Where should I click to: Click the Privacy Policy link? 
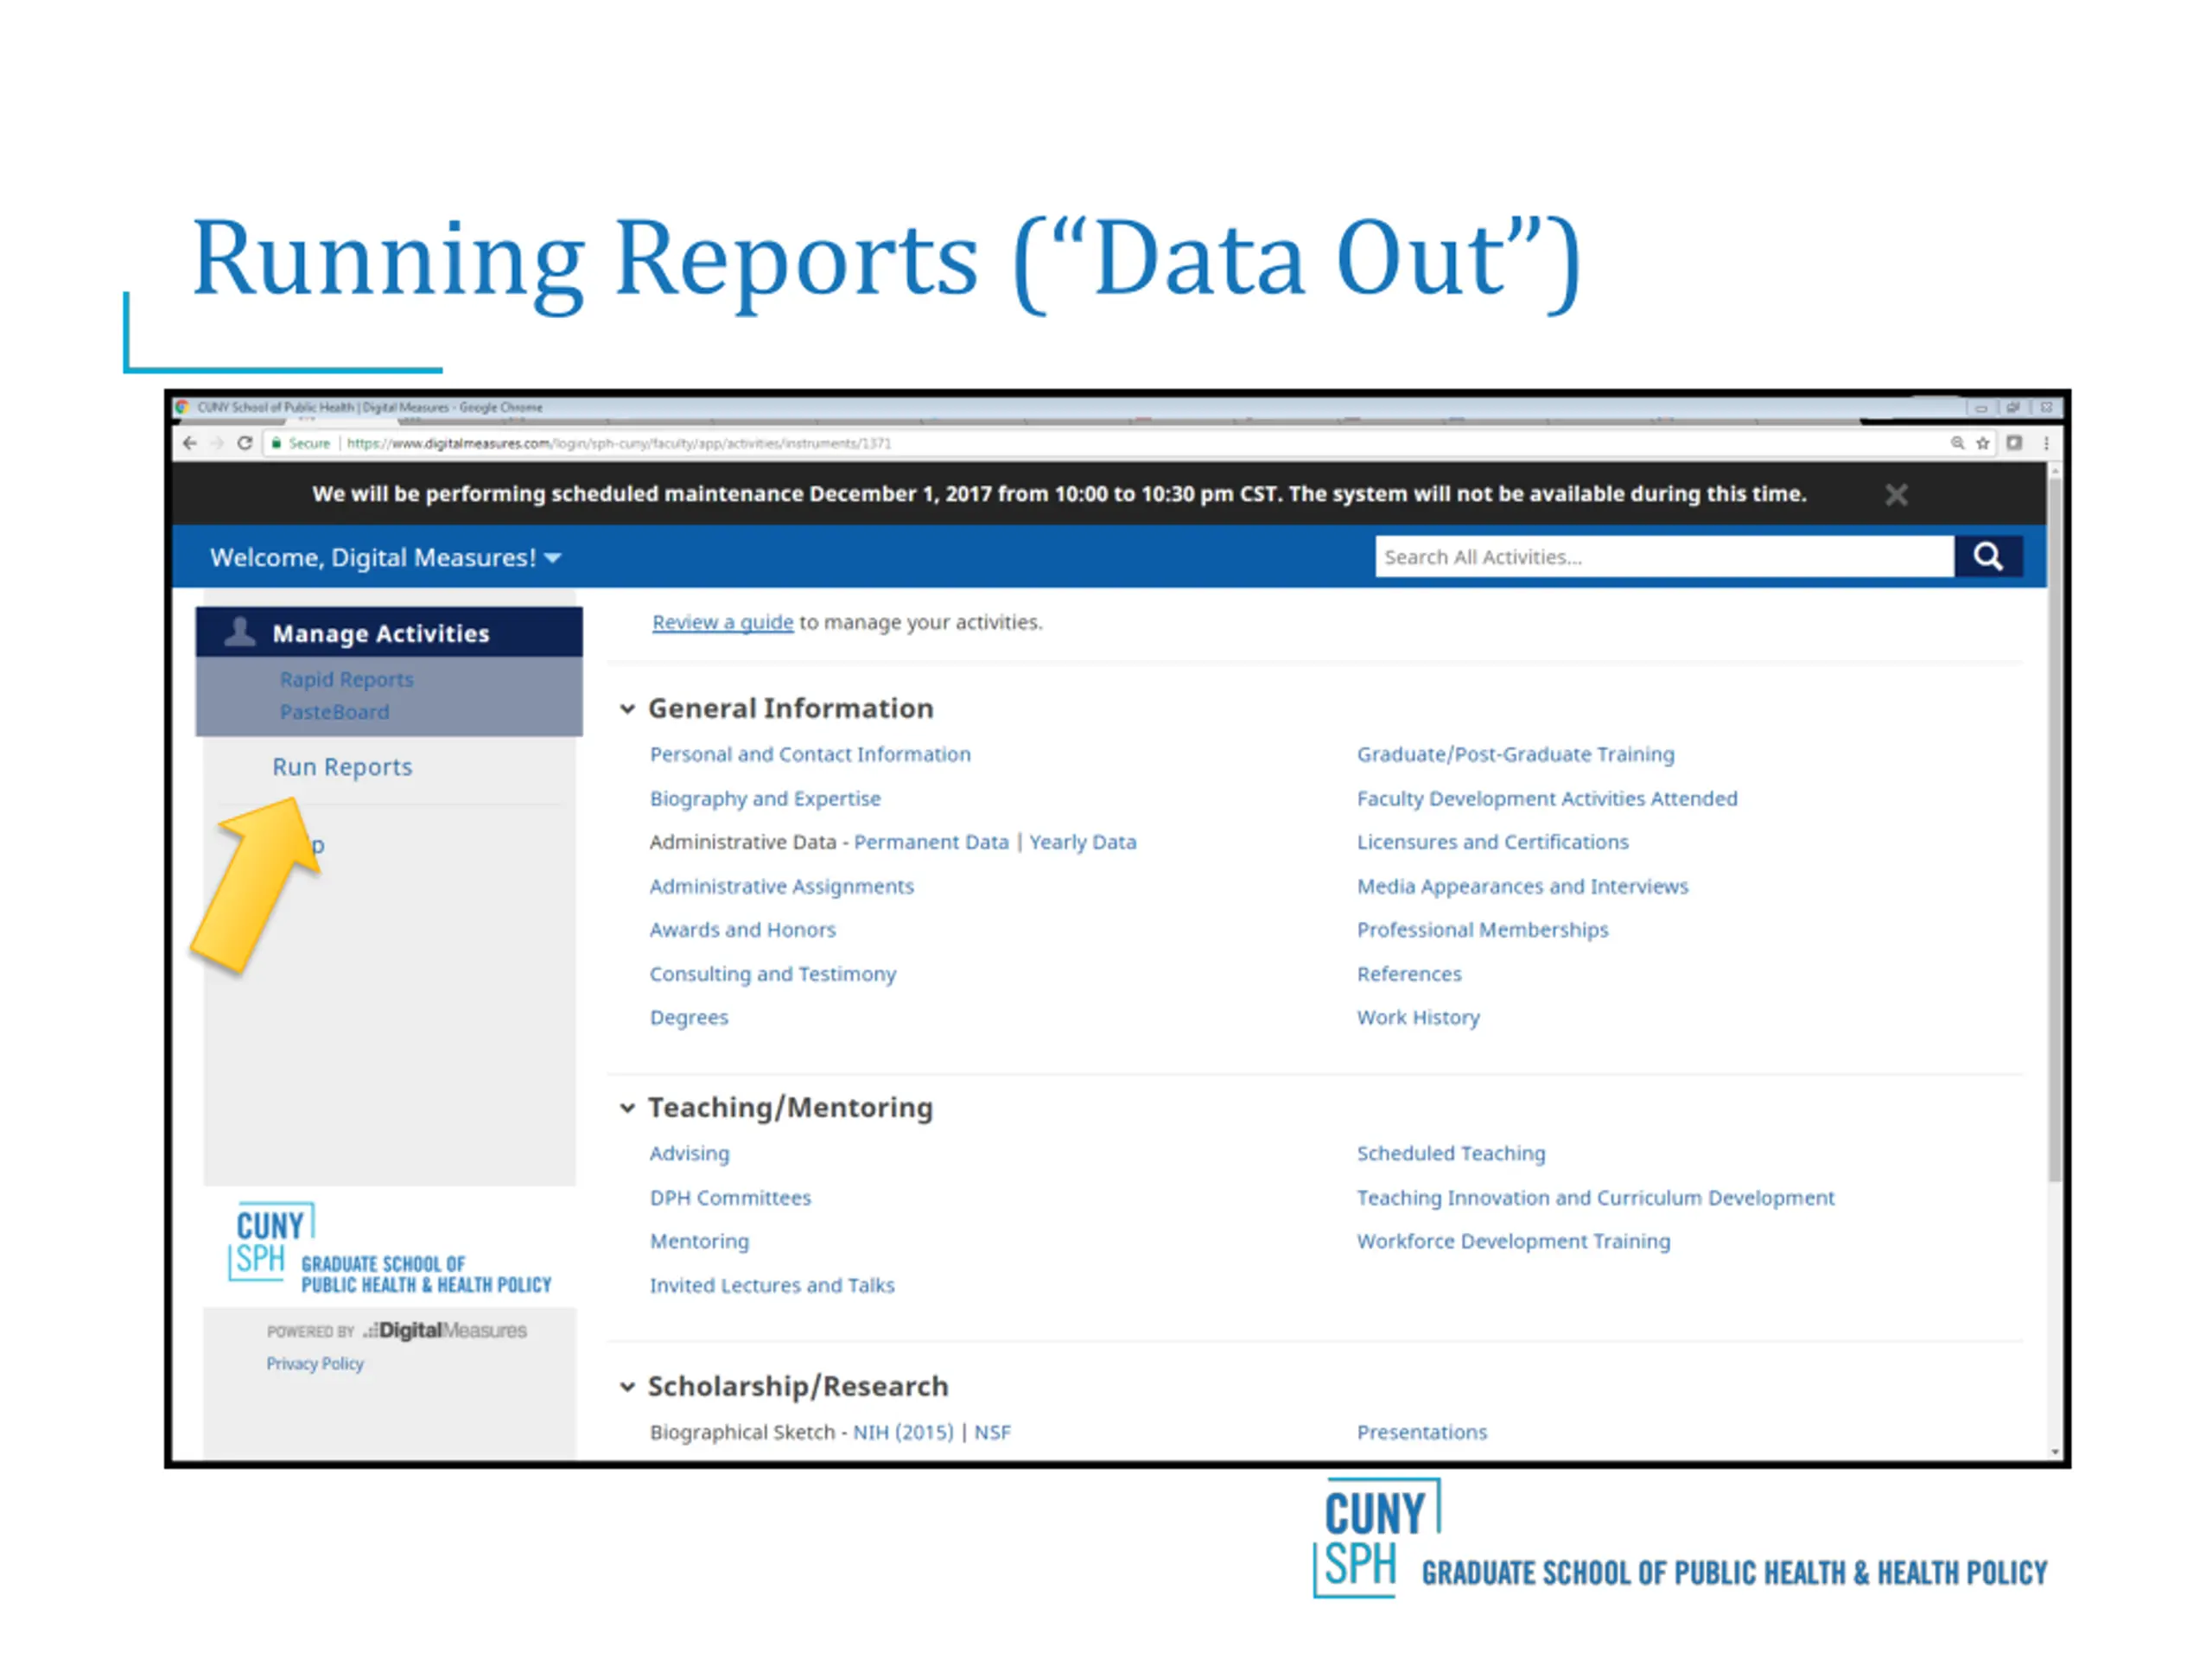pyautogui.click(x=315, y=1364)
